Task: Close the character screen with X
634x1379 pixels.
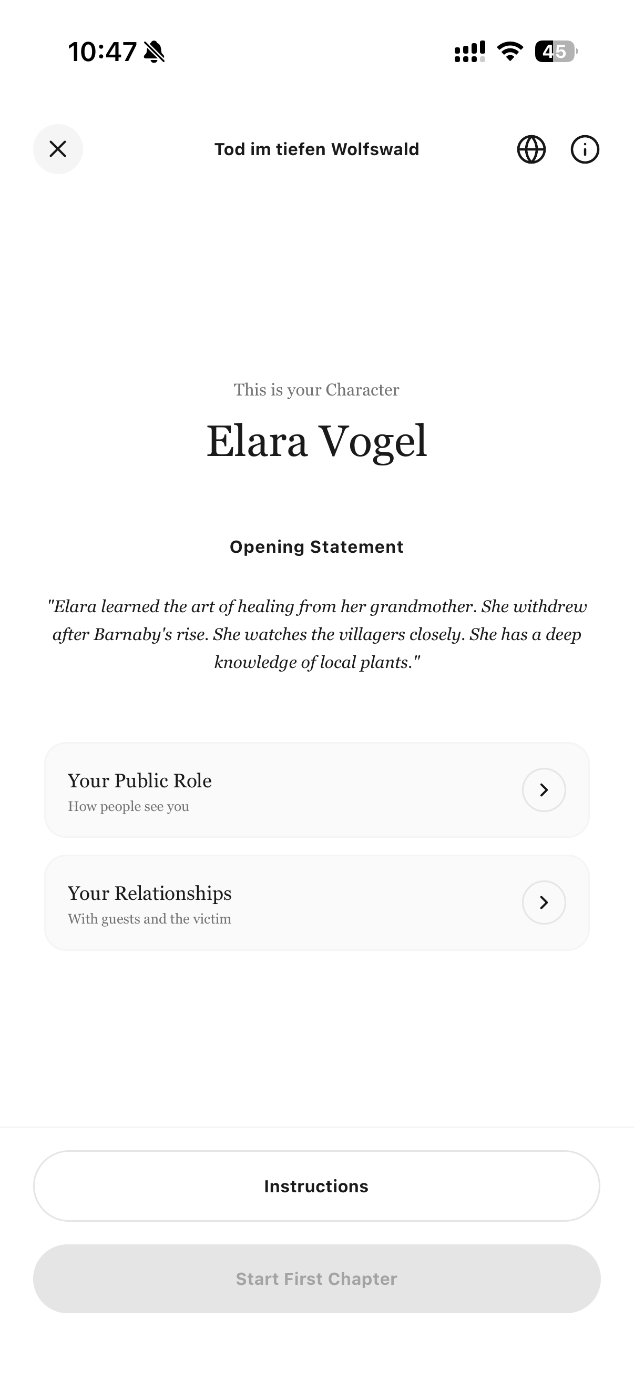Action: point(58,149)
